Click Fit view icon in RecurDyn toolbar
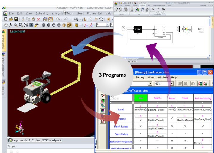Screen dimensions: 214x153 pyautogui.click(x=26, y=25)
